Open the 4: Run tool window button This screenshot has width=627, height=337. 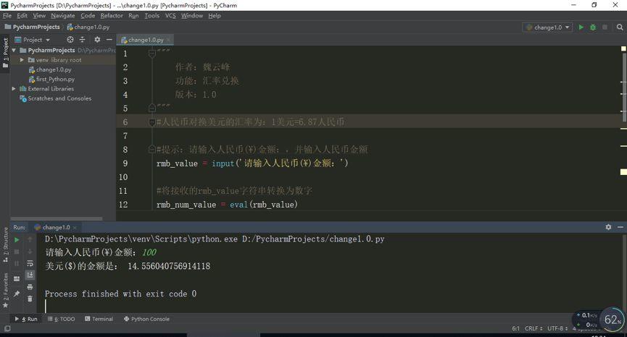pos(26,319)
